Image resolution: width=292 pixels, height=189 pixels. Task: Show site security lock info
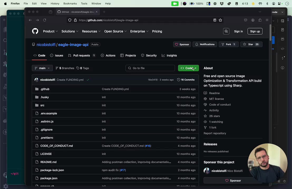pos(75,20)
